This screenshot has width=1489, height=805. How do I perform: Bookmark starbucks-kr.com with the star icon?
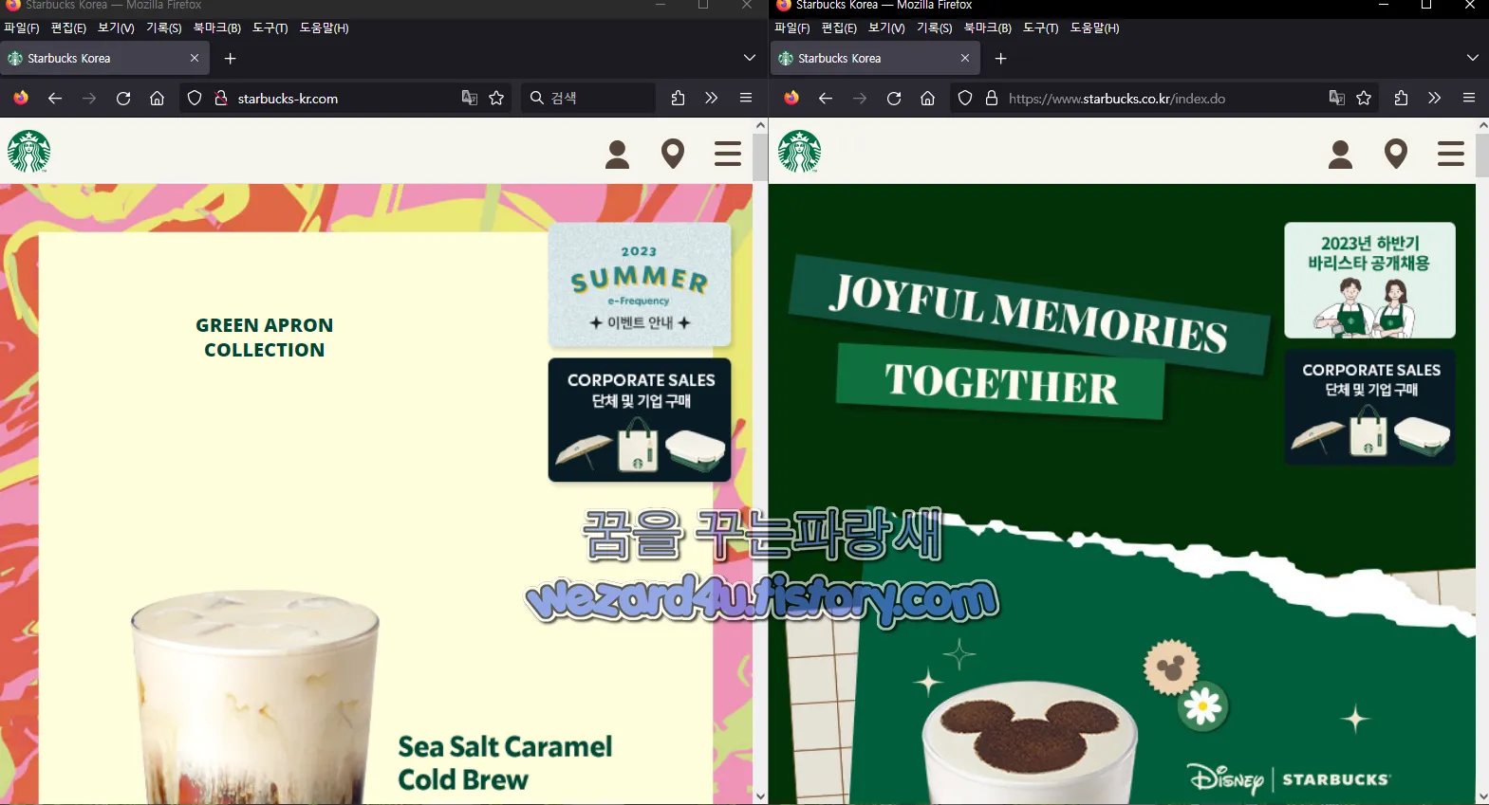click(x=496, y=98)
